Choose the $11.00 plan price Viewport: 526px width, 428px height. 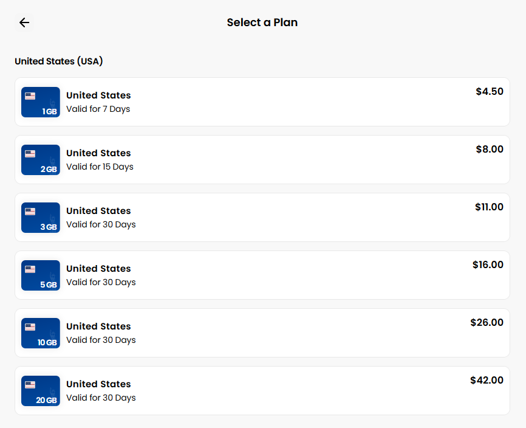click(x=489, y=207)
